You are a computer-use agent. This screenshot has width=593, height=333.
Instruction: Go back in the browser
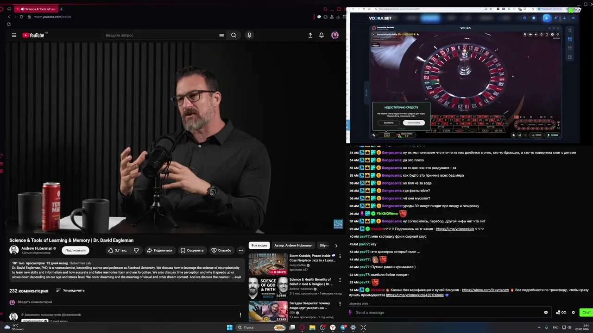(9, 17)
